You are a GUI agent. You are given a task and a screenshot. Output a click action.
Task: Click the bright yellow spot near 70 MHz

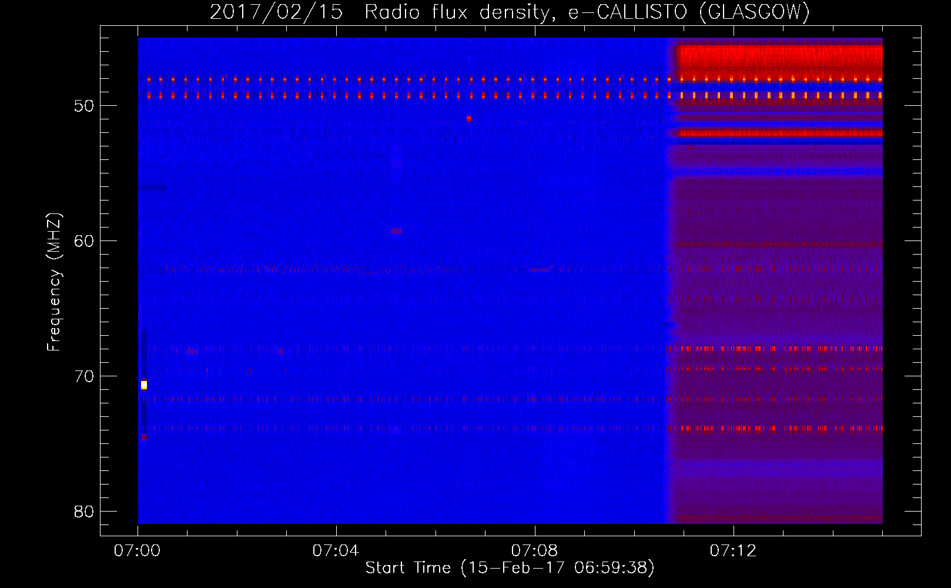coord(144,385)
